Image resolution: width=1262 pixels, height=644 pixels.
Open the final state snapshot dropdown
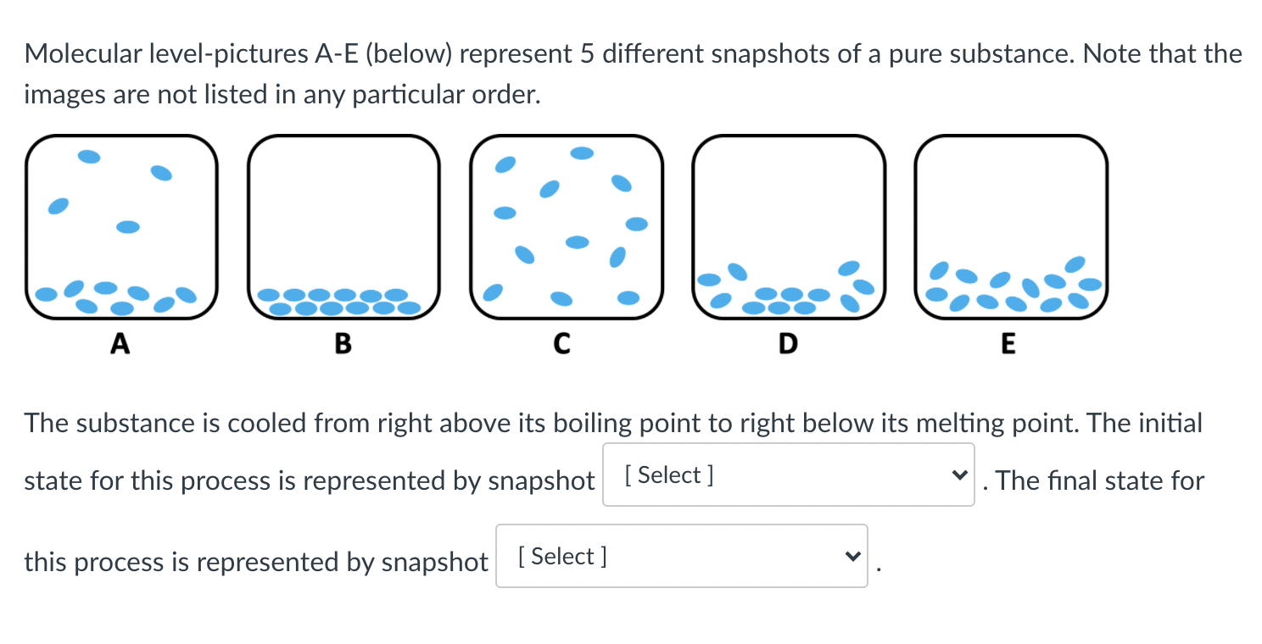click(x=682, y=556)
